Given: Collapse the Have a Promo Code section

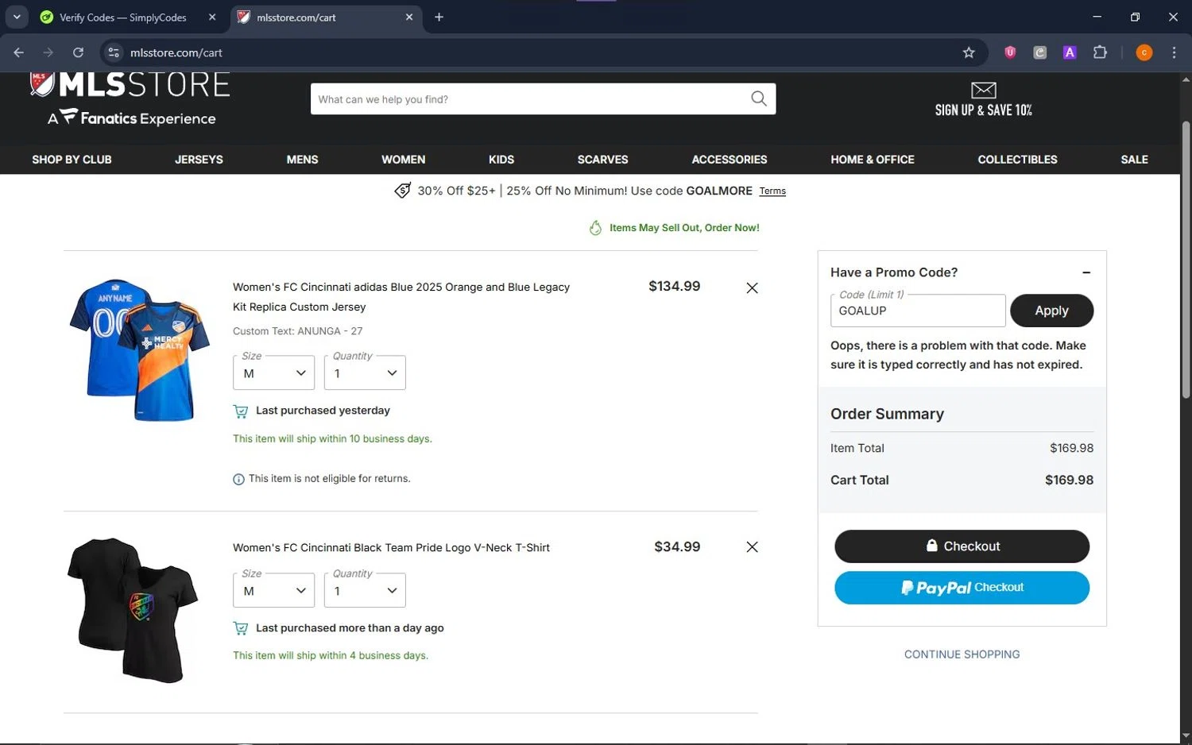Looking at the screenshot, I should pos(1086,272).
